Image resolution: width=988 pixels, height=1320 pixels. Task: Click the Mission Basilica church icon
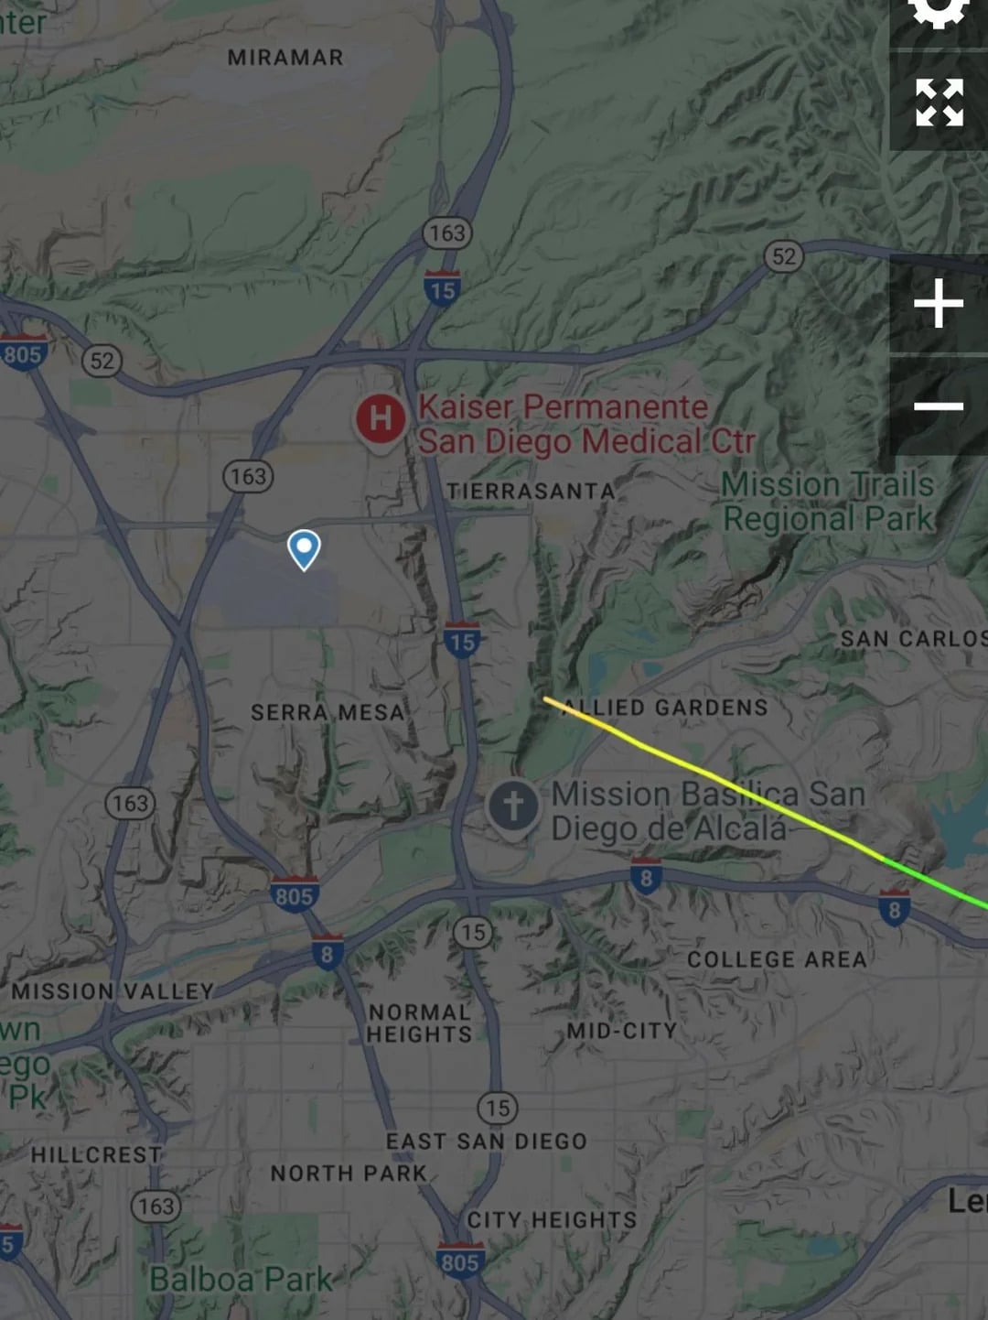(x=513, y=807)
